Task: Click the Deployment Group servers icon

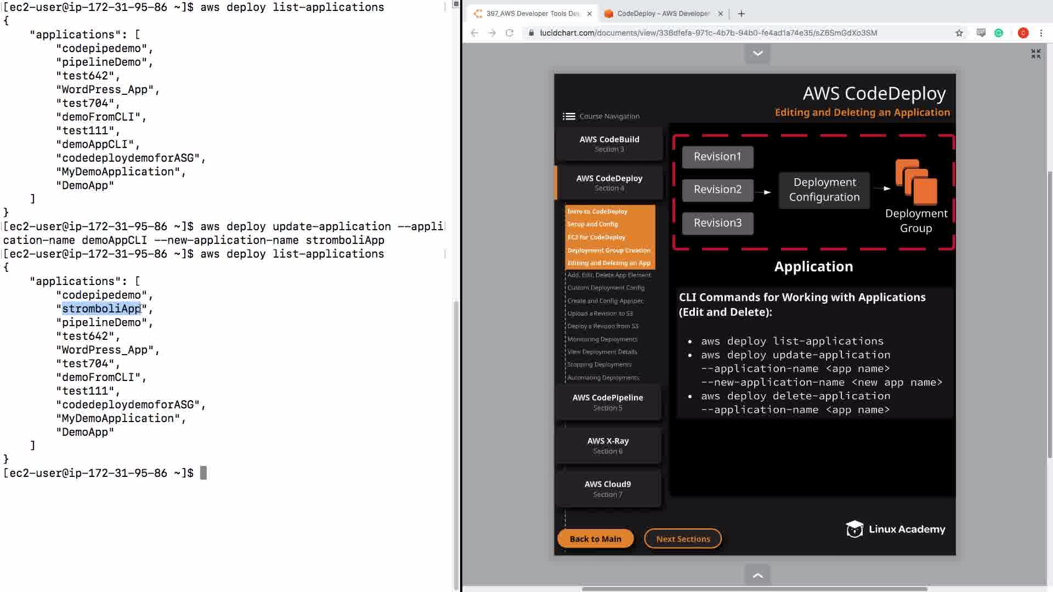Action: click(916, 181)
